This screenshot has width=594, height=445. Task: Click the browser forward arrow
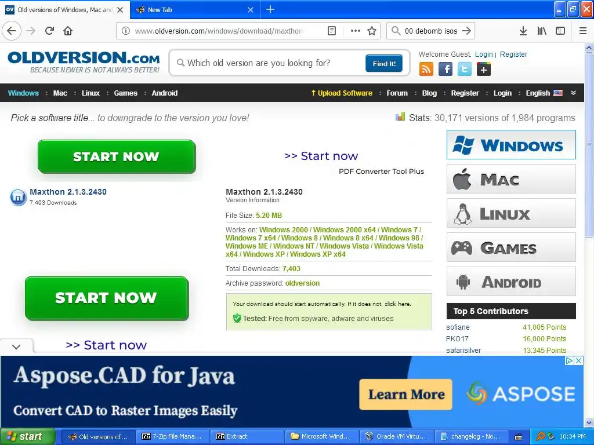point(31,31)
